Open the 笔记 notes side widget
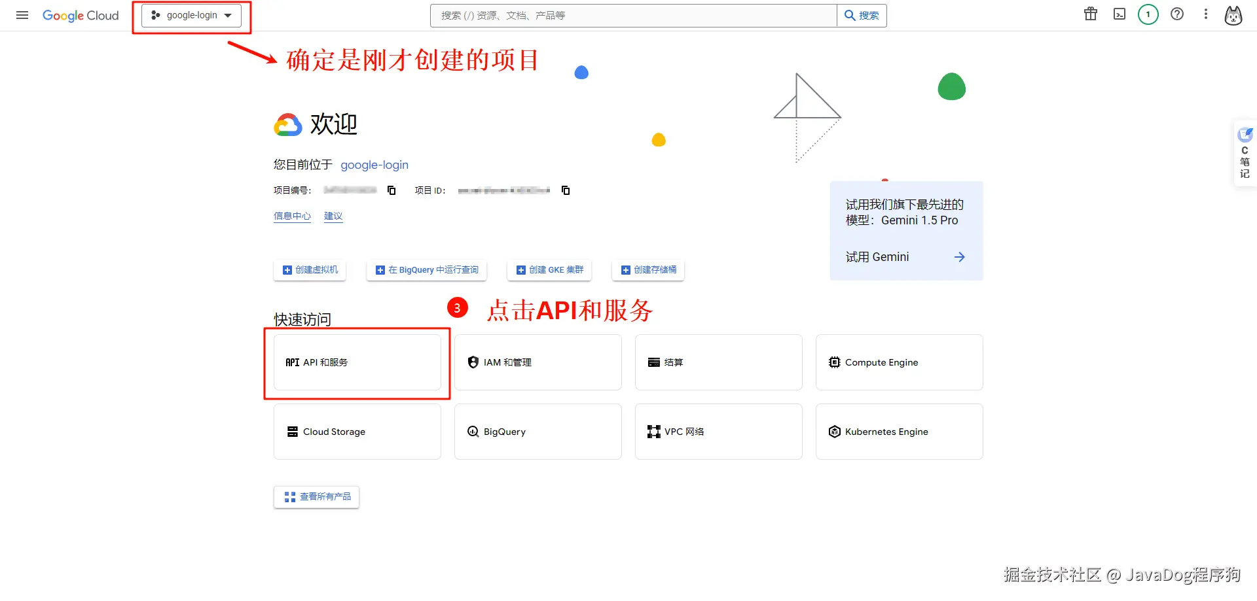Screen dimensions: 1257x601 point(1245,154)
